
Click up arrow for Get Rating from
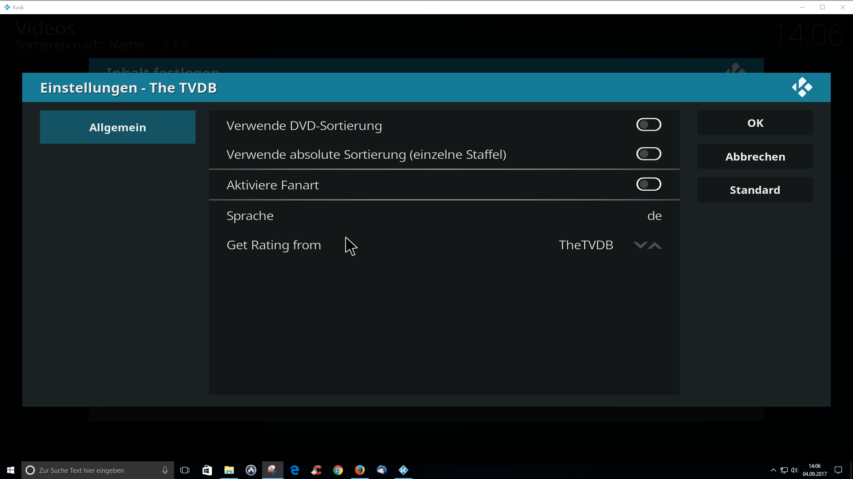[655, 245]
